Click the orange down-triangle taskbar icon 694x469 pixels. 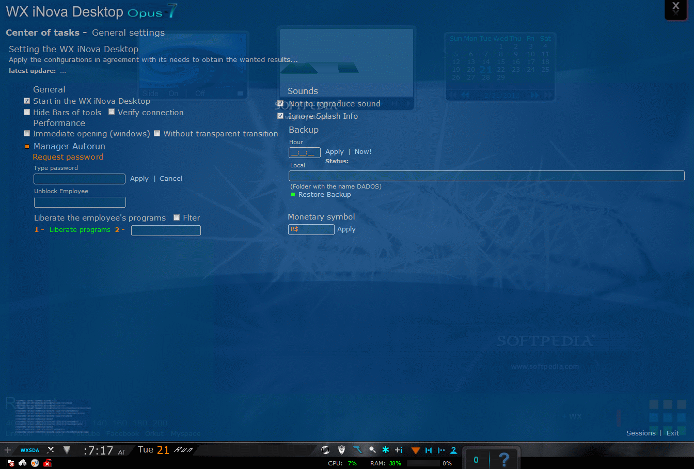416,450
